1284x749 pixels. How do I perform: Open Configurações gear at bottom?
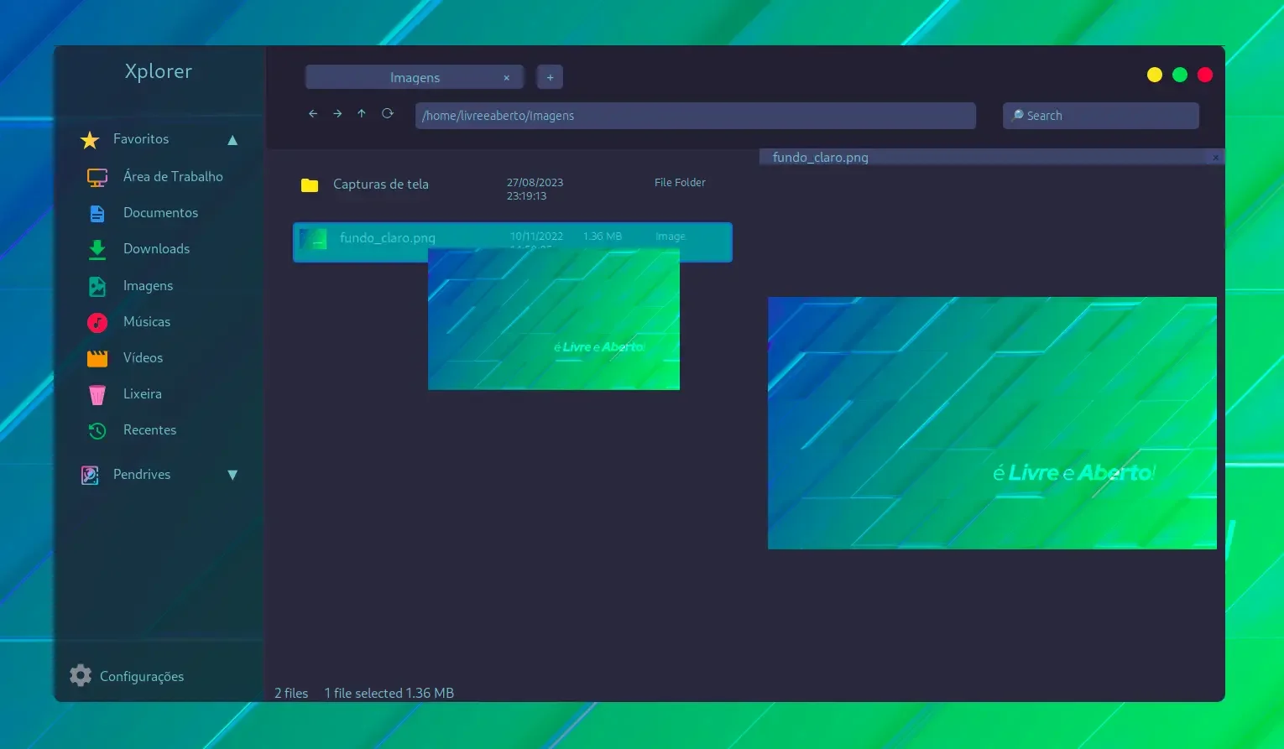[x=127, y=676]
